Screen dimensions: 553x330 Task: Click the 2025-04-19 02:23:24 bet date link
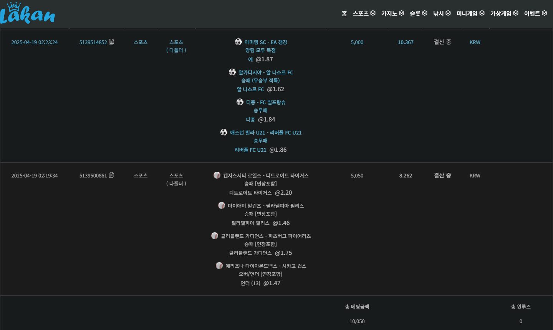click(35, 42)
